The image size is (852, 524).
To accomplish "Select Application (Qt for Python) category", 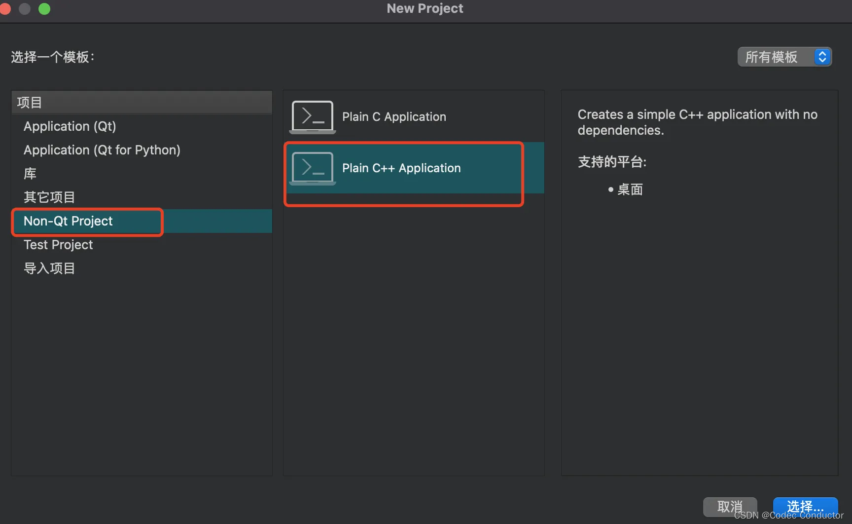I will pos(102,150).
